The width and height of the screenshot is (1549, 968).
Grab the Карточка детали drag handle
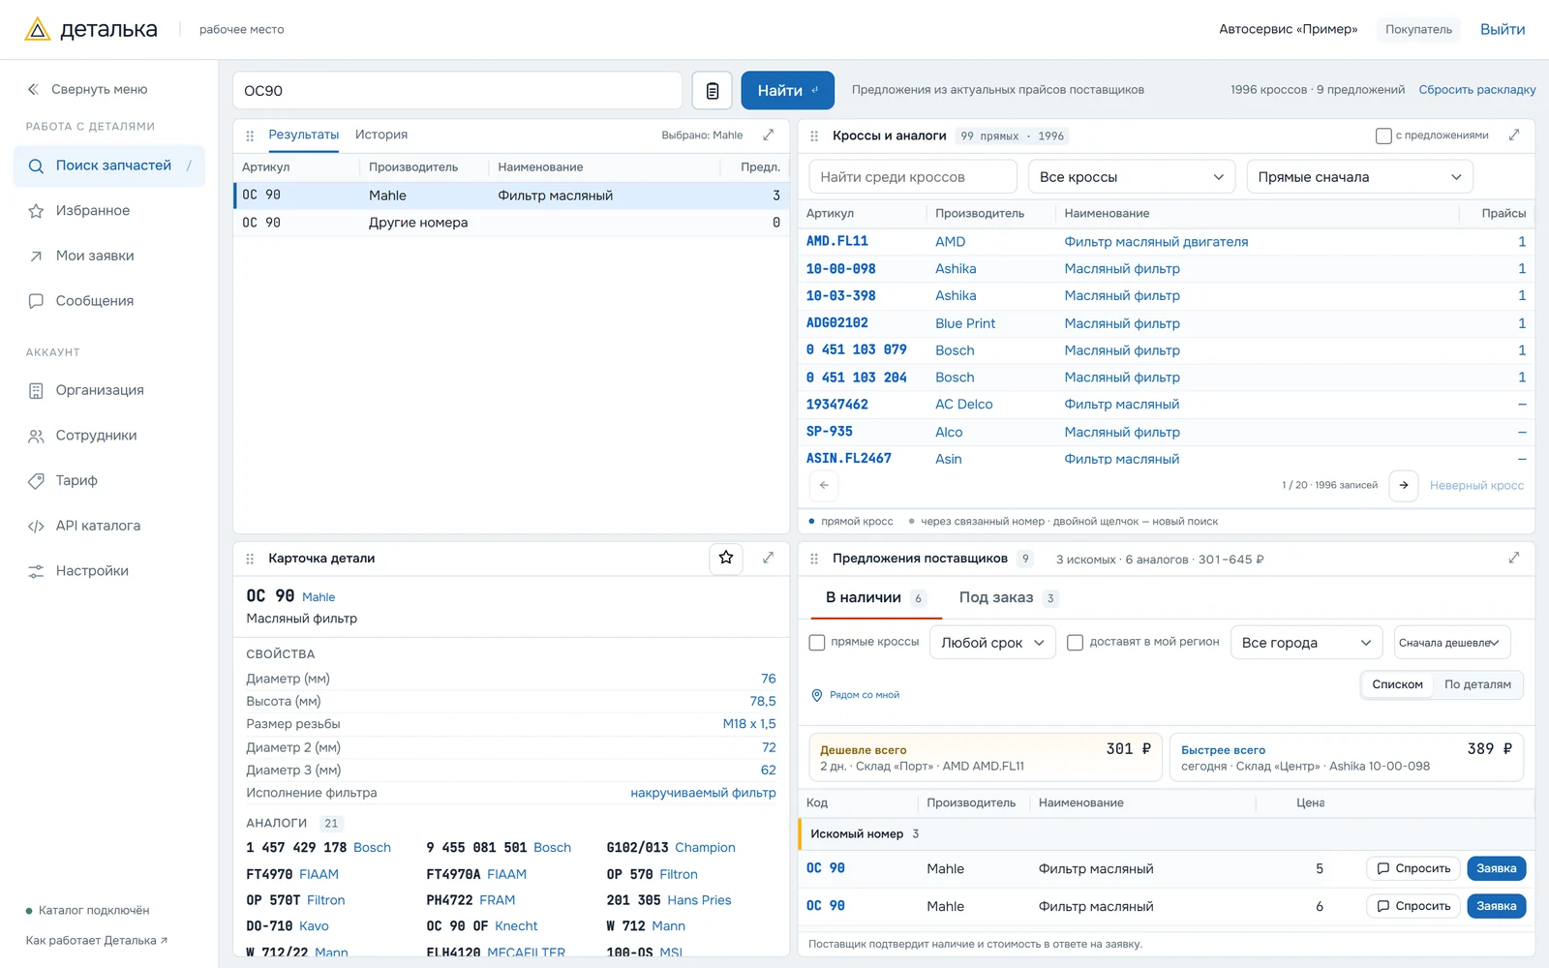click(250, 559)
